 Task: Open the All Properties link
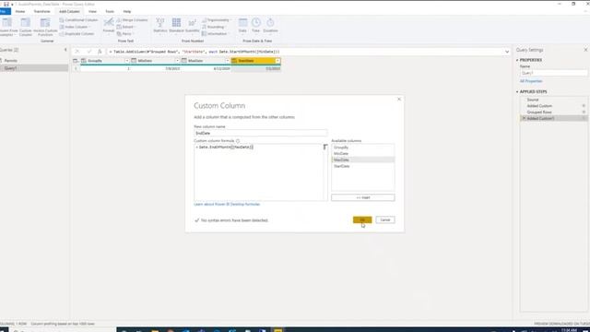click(x=531, y=81)
